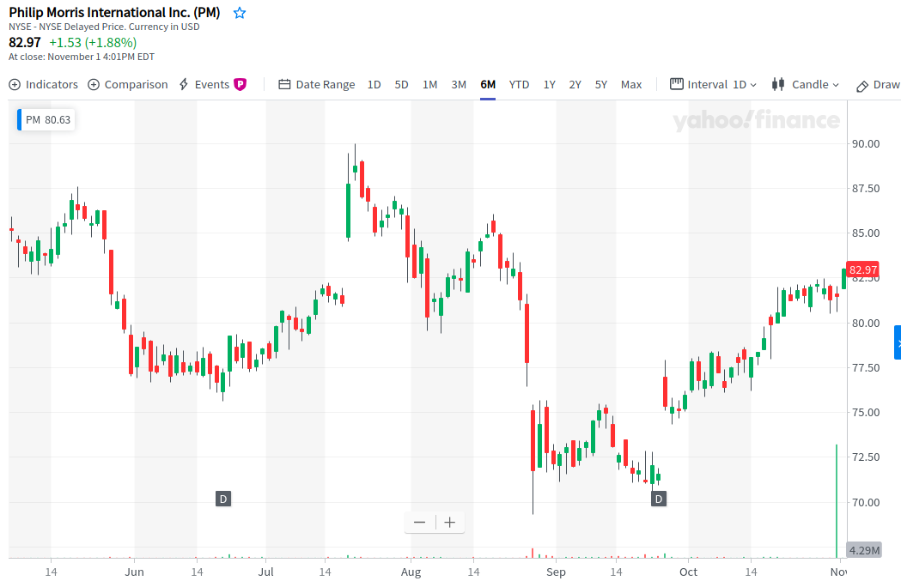Click the September dividend D marker

659,499
